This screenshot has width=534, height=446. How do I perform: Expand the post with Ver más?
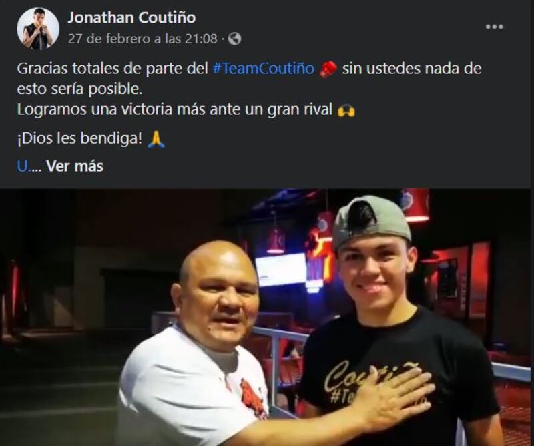(75, 166)
